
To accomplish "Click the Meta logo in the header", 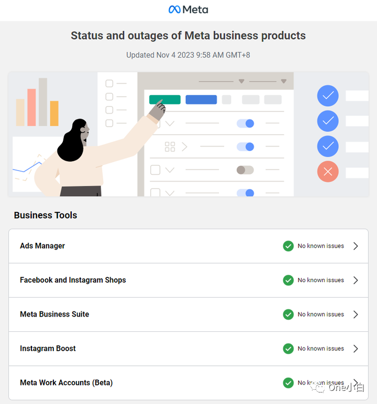I will [x=188, y=9].
